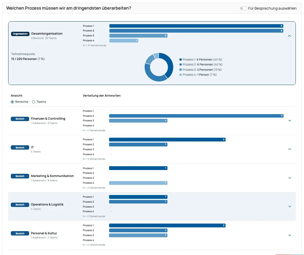Click the Organisation badge

20,34
